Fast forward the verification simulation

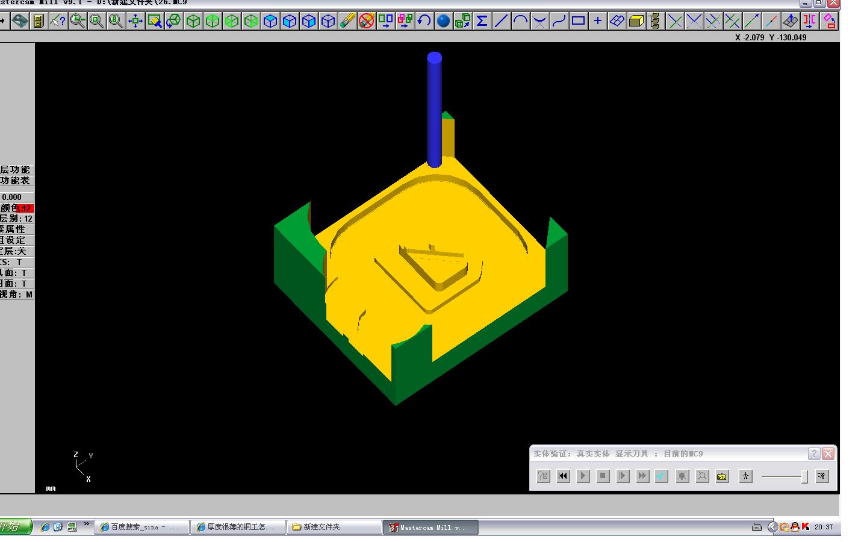click(642, 476)
